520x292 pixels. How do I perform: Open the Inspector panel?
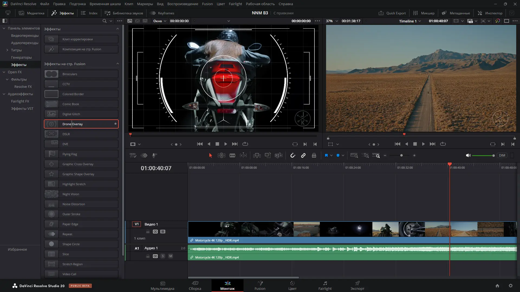[490, 13]
